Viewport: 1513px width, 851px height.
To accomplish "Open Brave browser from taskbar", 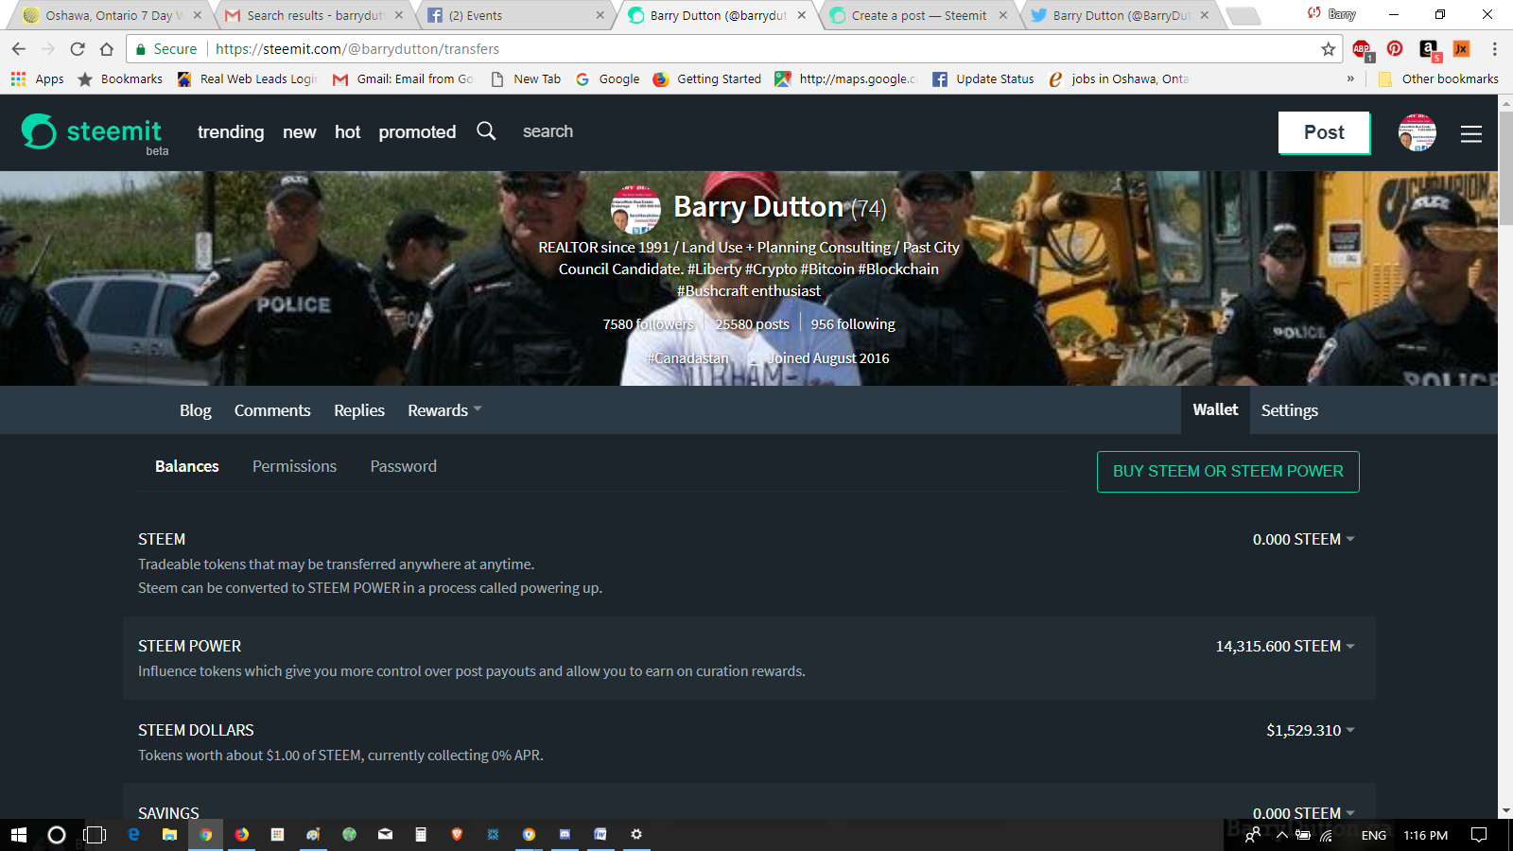I will pyautogui.click(x=457, y=834).
